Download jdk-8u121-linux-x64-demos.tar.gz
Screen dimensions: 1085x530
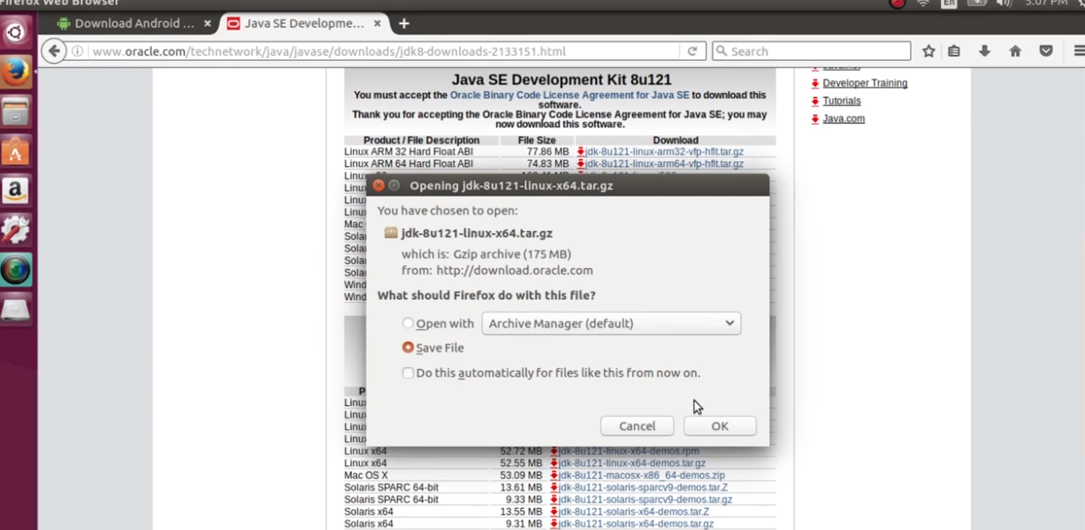pyautogui.click(x=632, y=464)
